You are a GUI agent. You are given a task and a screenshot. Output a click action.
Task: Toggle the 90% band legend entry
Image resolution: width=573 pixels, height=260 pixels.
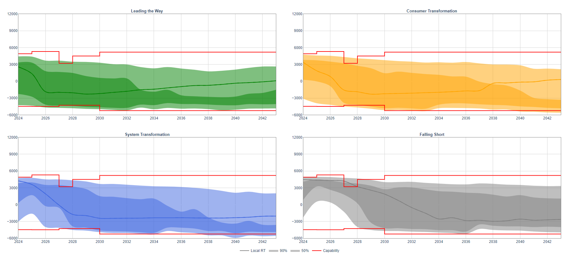tap(278, 251)
